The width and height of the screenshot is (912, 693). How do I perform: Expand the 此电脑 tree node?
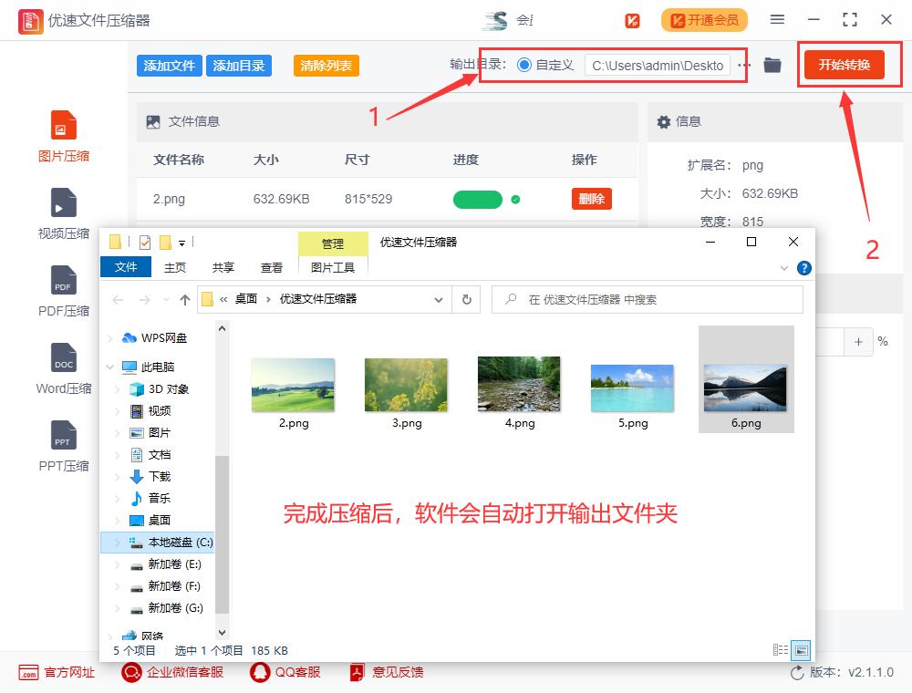(x=110, y=366)
